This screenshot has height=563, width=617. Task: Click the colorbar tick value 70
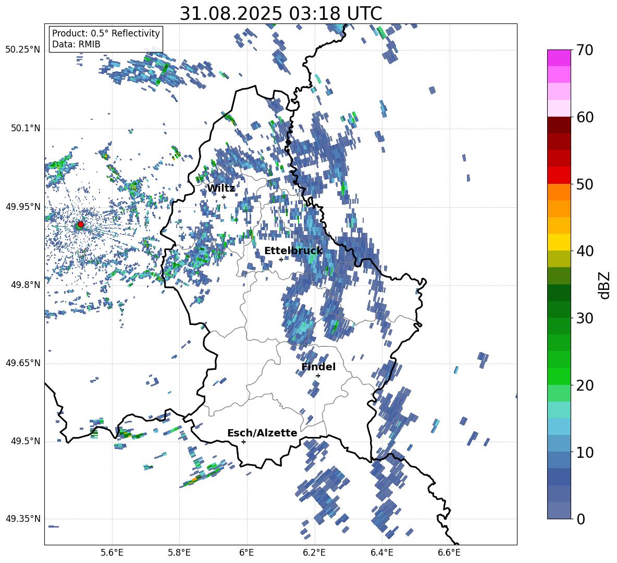tap(585, 51)
